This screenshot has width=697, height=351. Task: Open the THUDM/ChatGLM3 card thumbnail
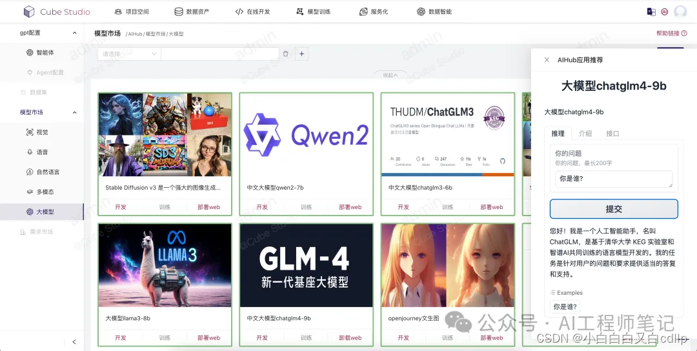[448, 135]
